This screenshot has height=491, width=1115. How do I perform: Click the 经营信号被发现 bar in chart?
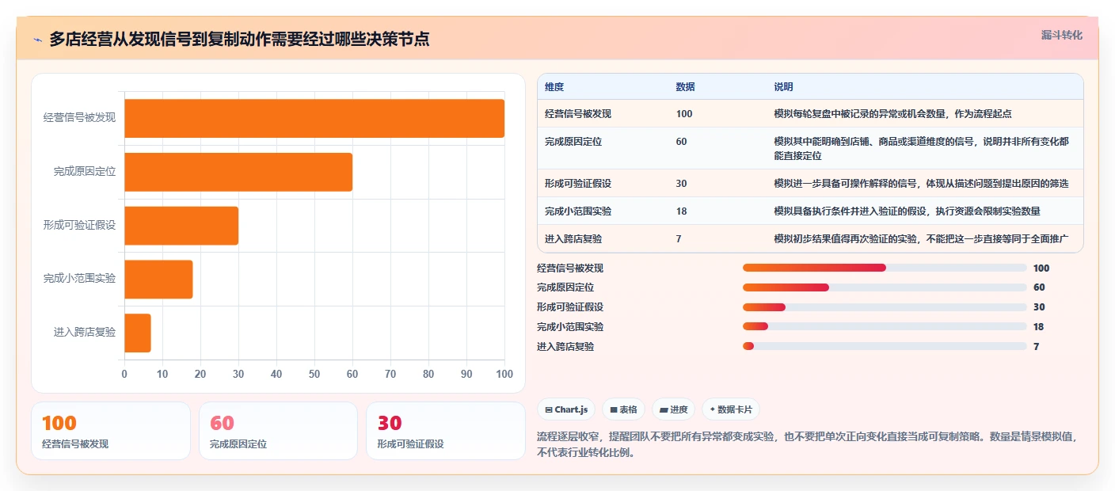tap(314, 118)
